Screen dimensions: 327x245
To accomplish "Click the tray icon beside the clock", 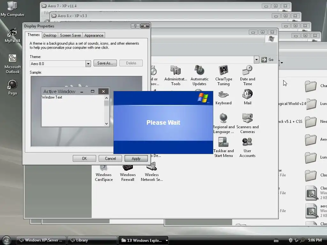I will (x=303, y=240).
